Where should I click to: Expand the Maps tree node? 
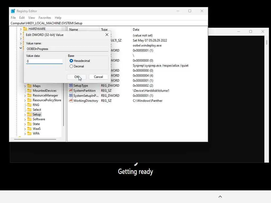[x=25, y=86]
